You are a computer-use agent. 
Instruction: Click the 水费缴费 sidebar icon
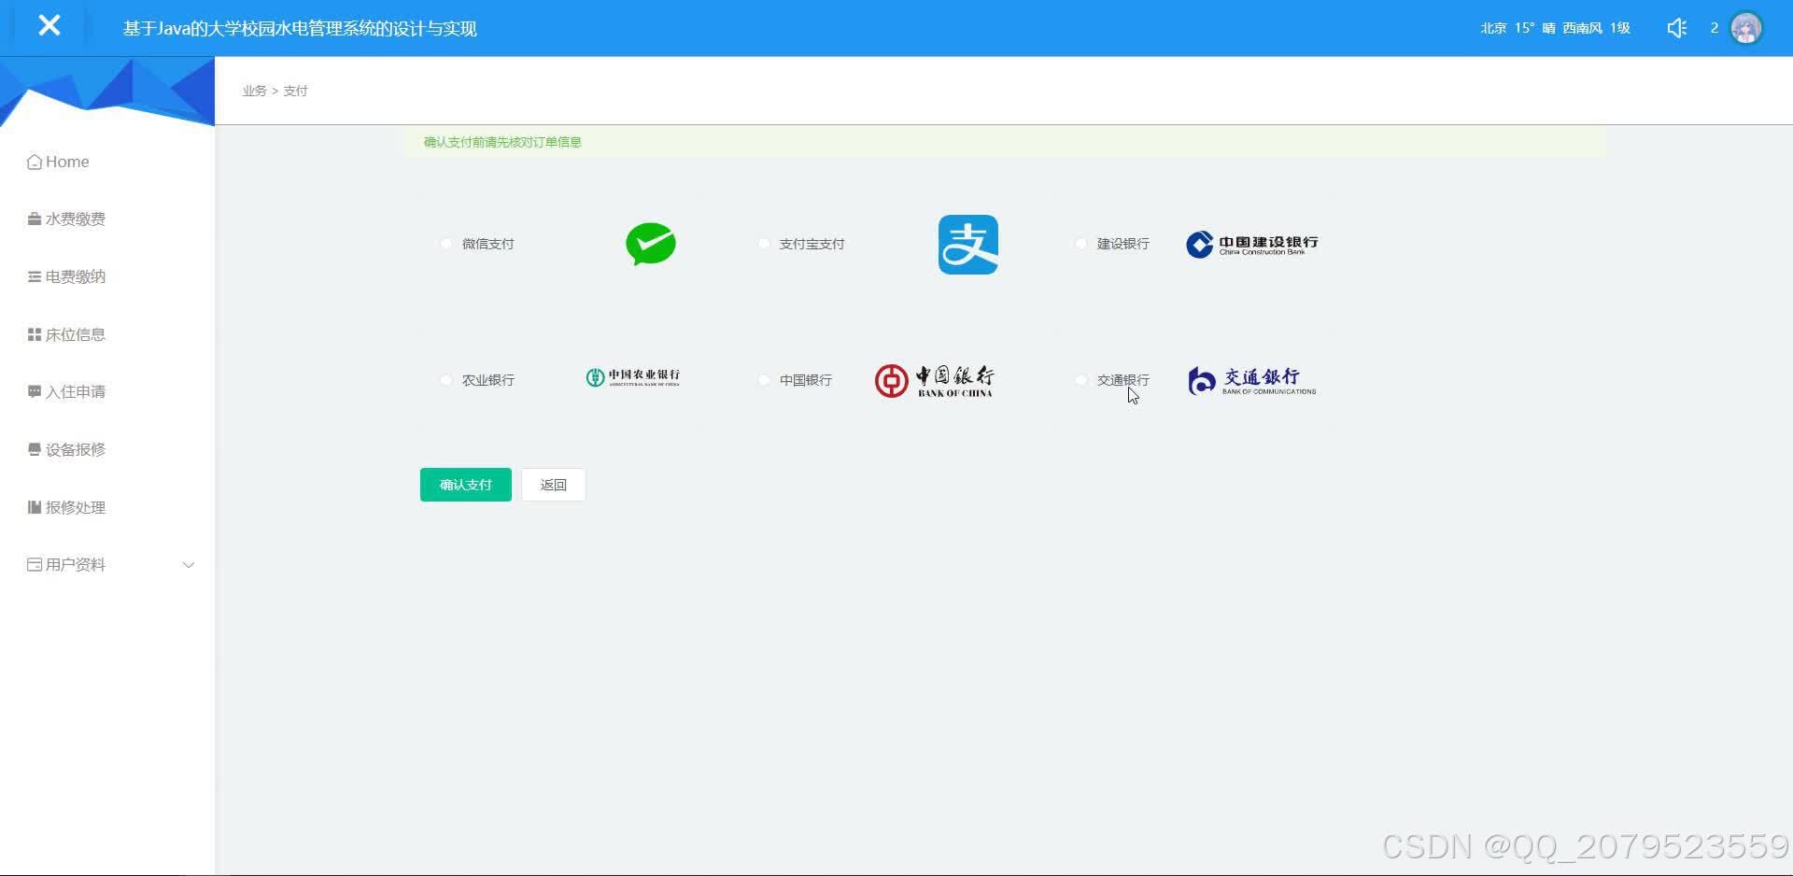35,219
